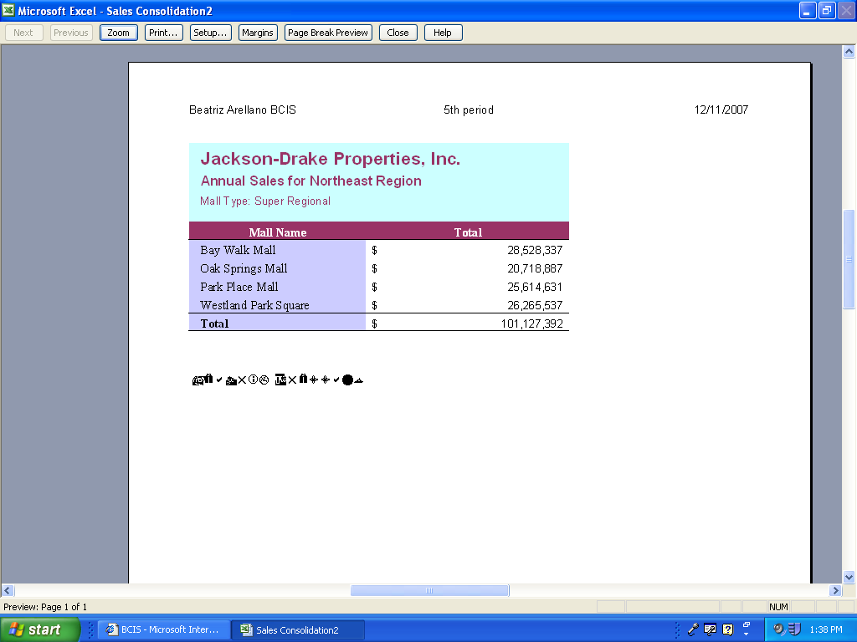
Task: Click the vertical scrollbar down arrow
Action: coord(849,577)
